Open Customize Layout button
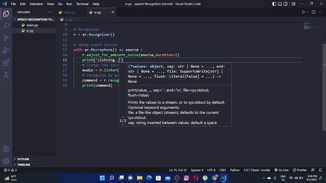 click(293, 4)
